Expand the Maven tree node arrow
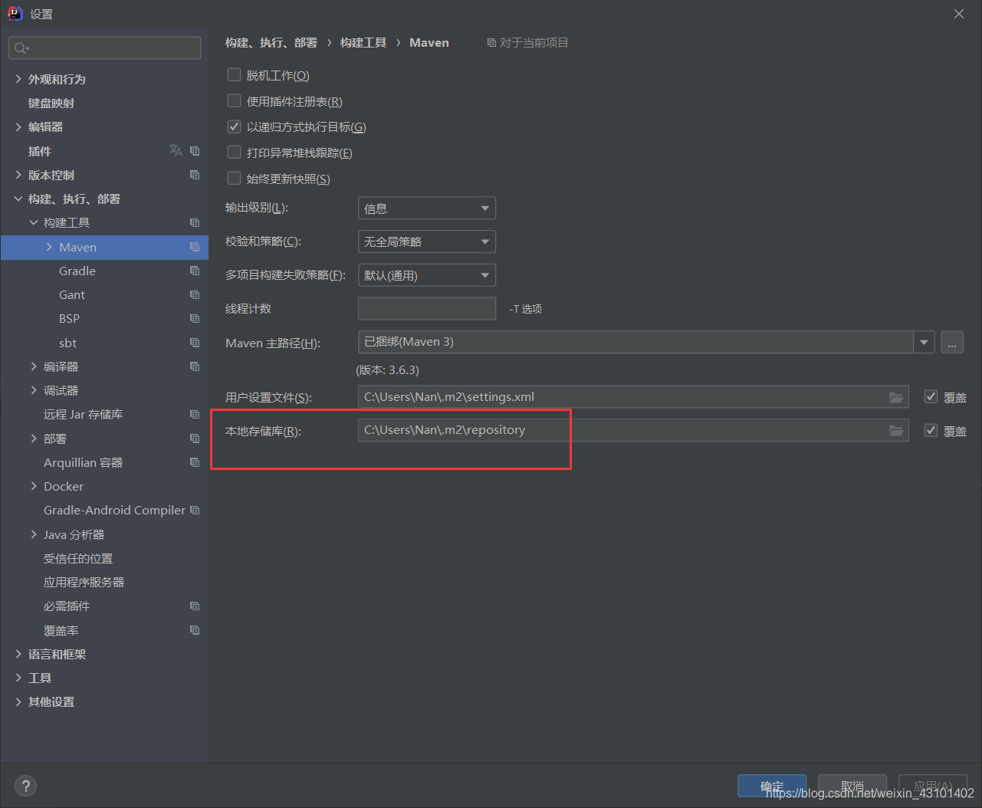Image resolution: width=982 pixels, height=808 pixels. click(x=49, y=247)
